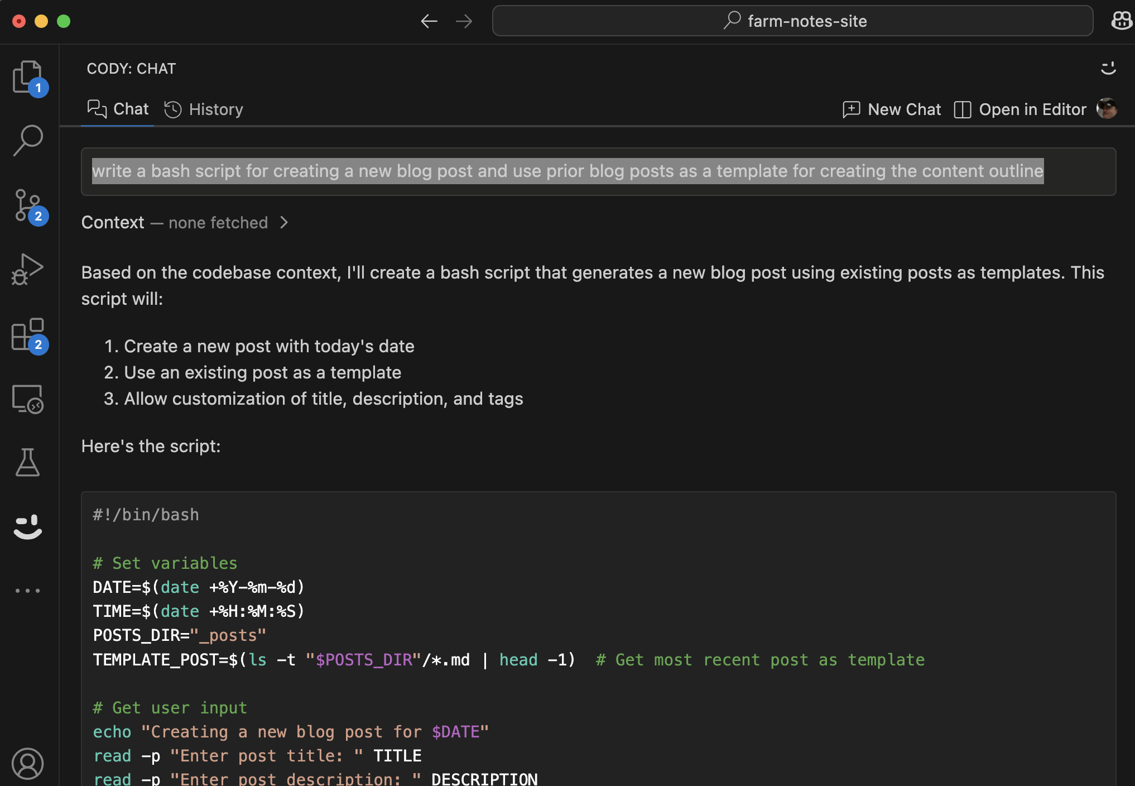Click the '# Get user input' comment
This screenshot has height=786, width=1135.
pyautogui.click(x=170, y=707)
